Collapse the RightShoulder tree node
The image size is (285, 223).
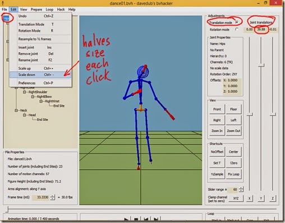coord(24,92)
